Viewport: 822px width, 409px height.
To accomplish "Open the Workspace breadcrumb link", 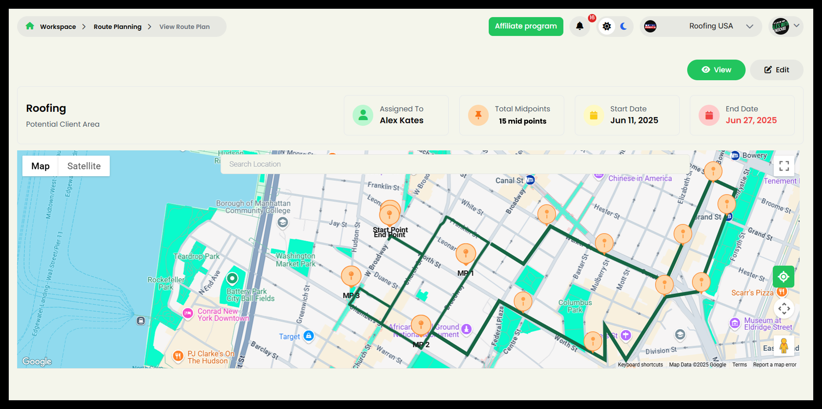I will 58,27.
